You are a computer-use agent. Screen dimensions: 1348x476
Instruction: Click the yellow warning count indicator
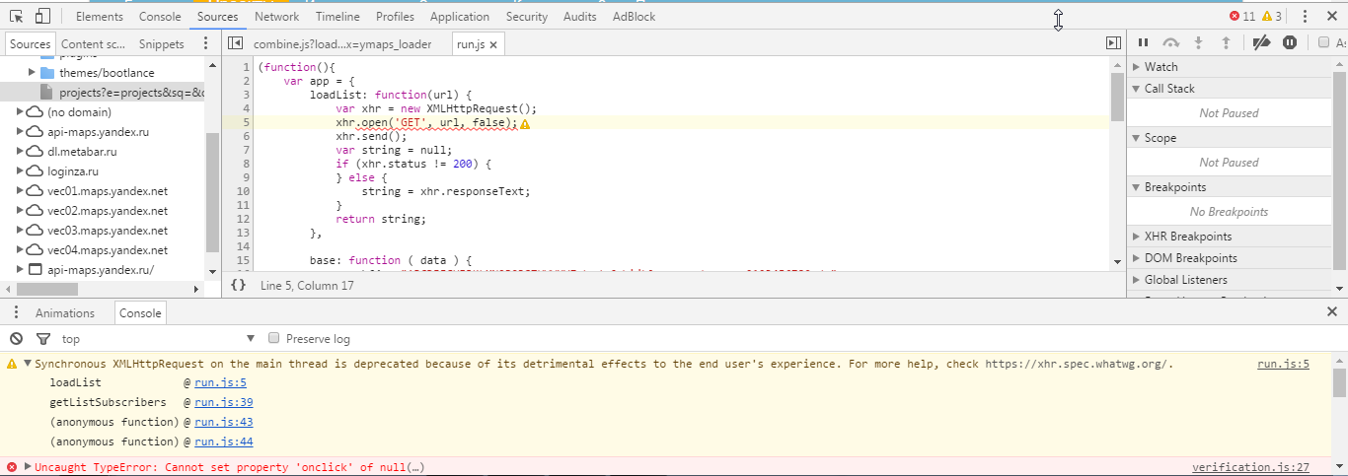1272,17
